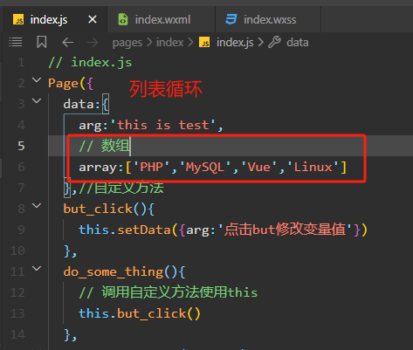Collapse the Page({ block on line 2

point(37,80)
